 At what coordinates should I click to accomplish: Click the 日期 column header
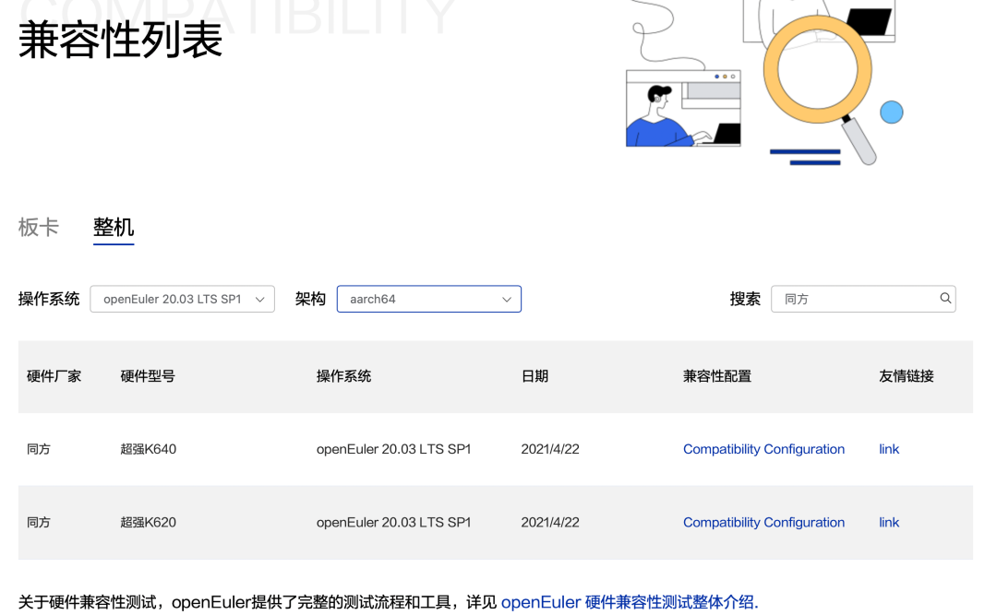[535, 376]
